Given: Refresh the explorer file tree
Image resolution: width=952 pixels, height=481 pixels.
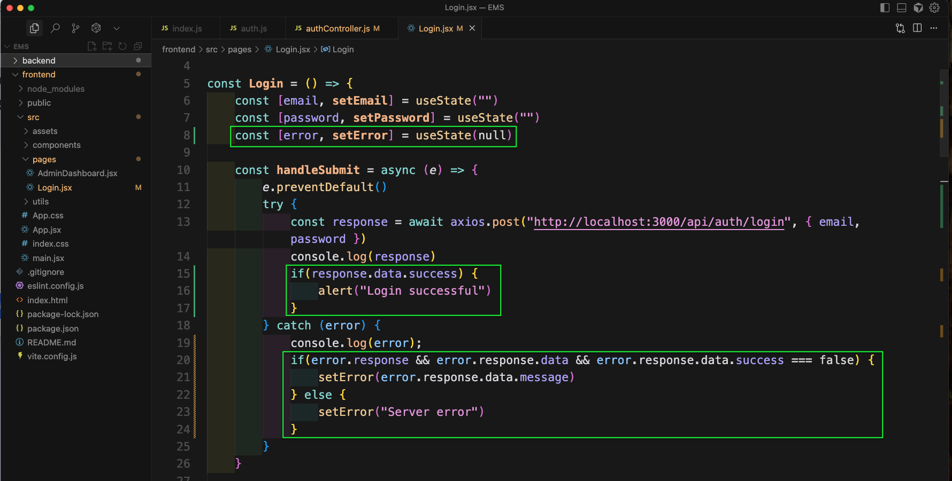Looking at the screenshot, I should (x=122, y=46).
